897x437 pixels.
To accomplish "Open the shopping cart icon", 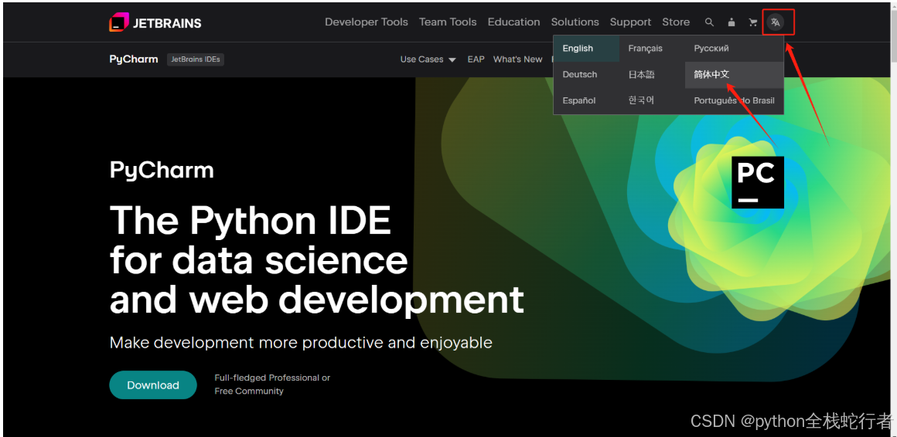I will coord(753,22).
